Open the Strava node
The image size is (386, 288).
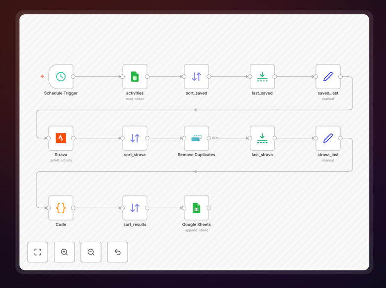point(61,138)
